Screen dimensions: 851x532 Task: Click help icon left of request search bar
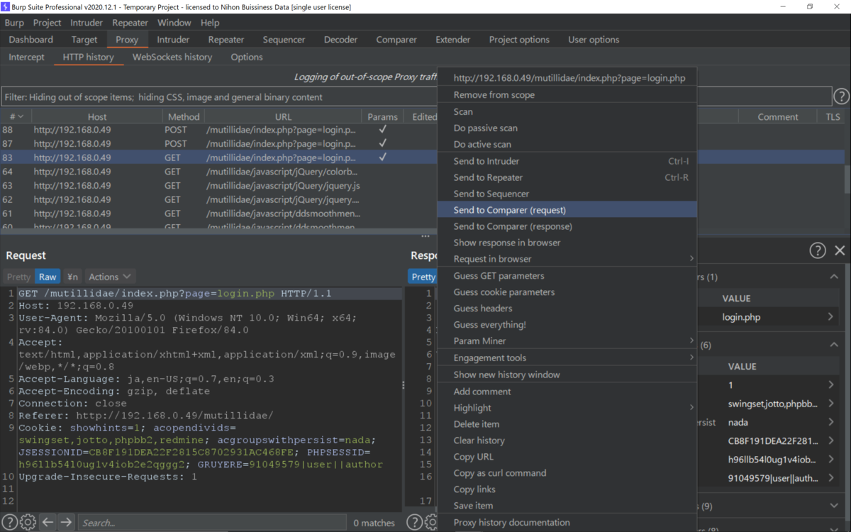coord(9,523)
